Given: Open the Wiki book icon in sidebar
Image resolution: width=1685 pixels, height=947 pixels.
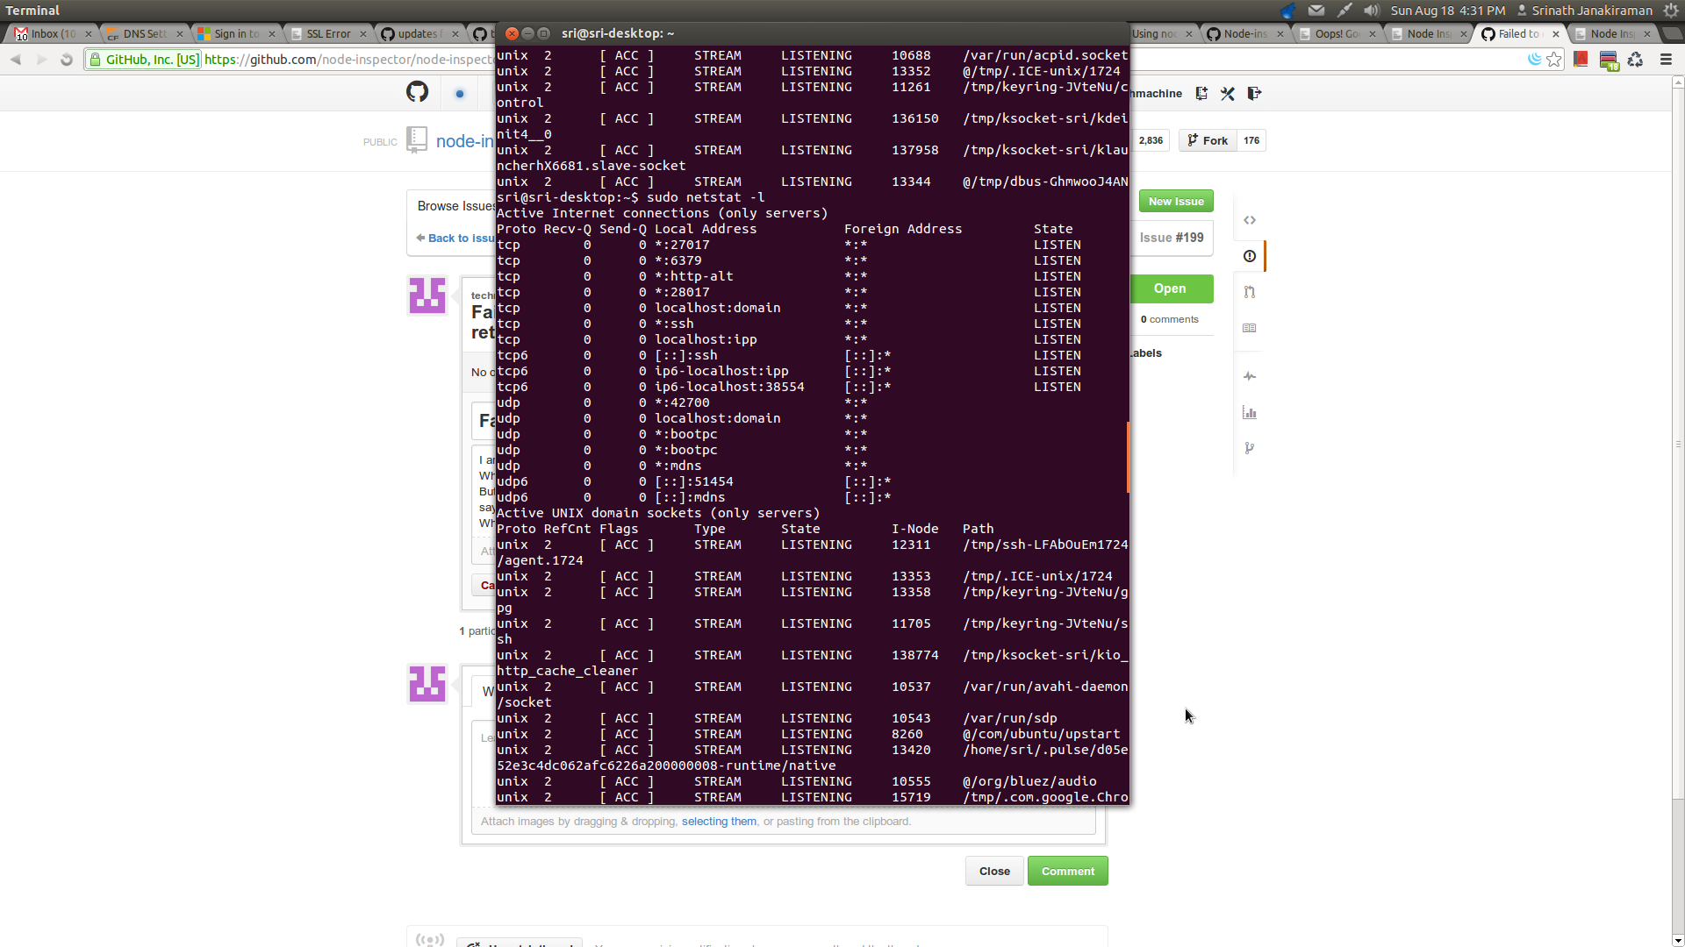Looking at the screenshot, I should (1250, 328).
